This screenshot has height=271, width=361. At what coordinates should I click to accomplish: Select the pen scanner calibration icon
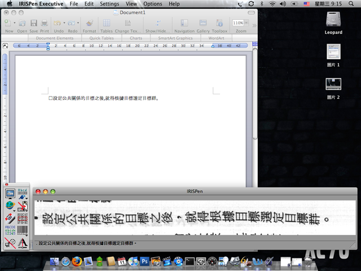(10, 218)
